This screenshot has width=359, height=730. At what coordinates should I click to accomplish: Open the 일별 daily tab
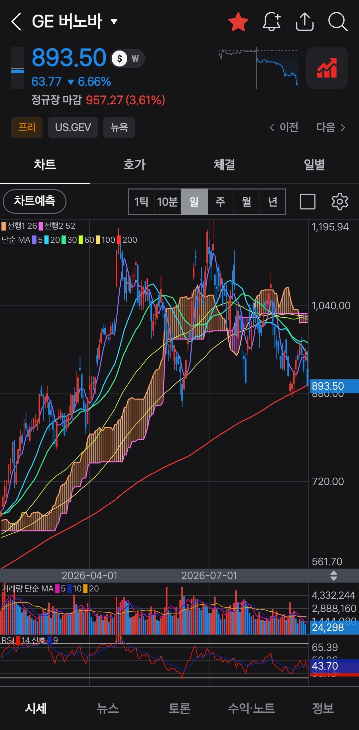(x=314, y=165)
